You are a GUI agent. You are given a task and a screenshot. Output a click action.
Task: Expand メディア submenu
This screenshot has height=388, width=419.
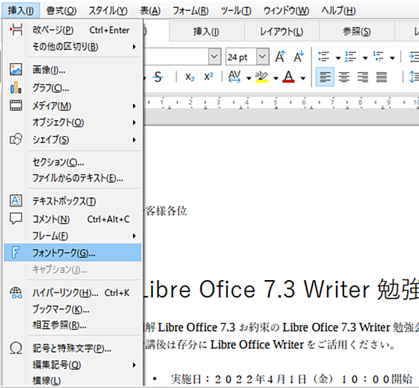pyautogui.click(x=134, y=106)
